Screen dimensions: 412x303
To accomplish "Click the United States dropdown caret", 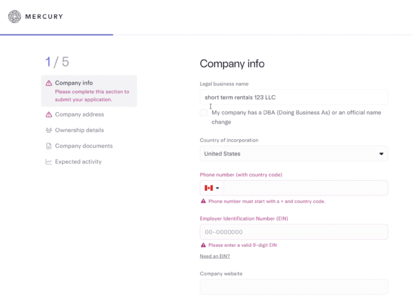I will click(381, 154).
